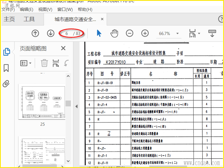This screenshot has height=168, width=224.
Task: Click drawing number R-JT-11 in row 12
Action: [x=103, y=163]
